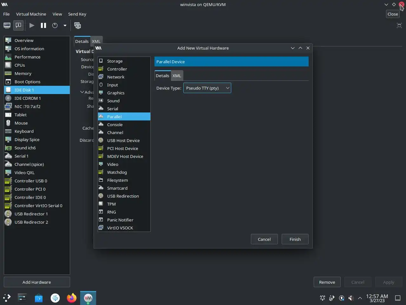Start the VM with the play icon
Viewport: 406px width, 305px height.
(32, 25)
